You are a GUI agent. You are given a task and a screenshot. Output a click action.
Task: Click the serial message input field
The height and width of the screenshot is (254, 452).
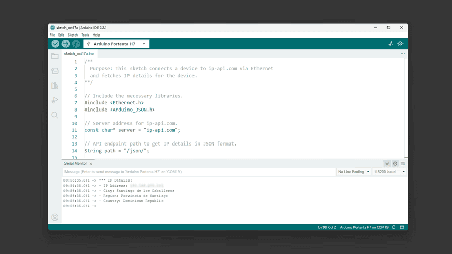(x=198, y=172)
